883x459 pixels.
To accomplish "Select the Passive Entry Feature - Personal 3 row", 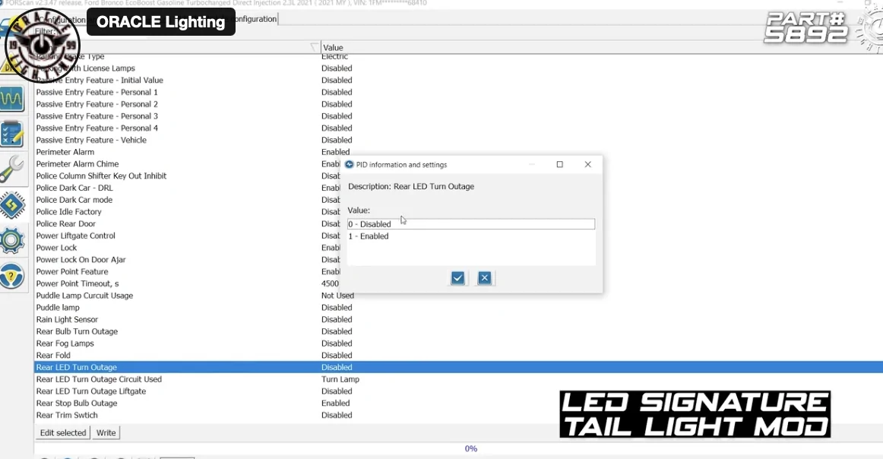I will click(458, 116).
